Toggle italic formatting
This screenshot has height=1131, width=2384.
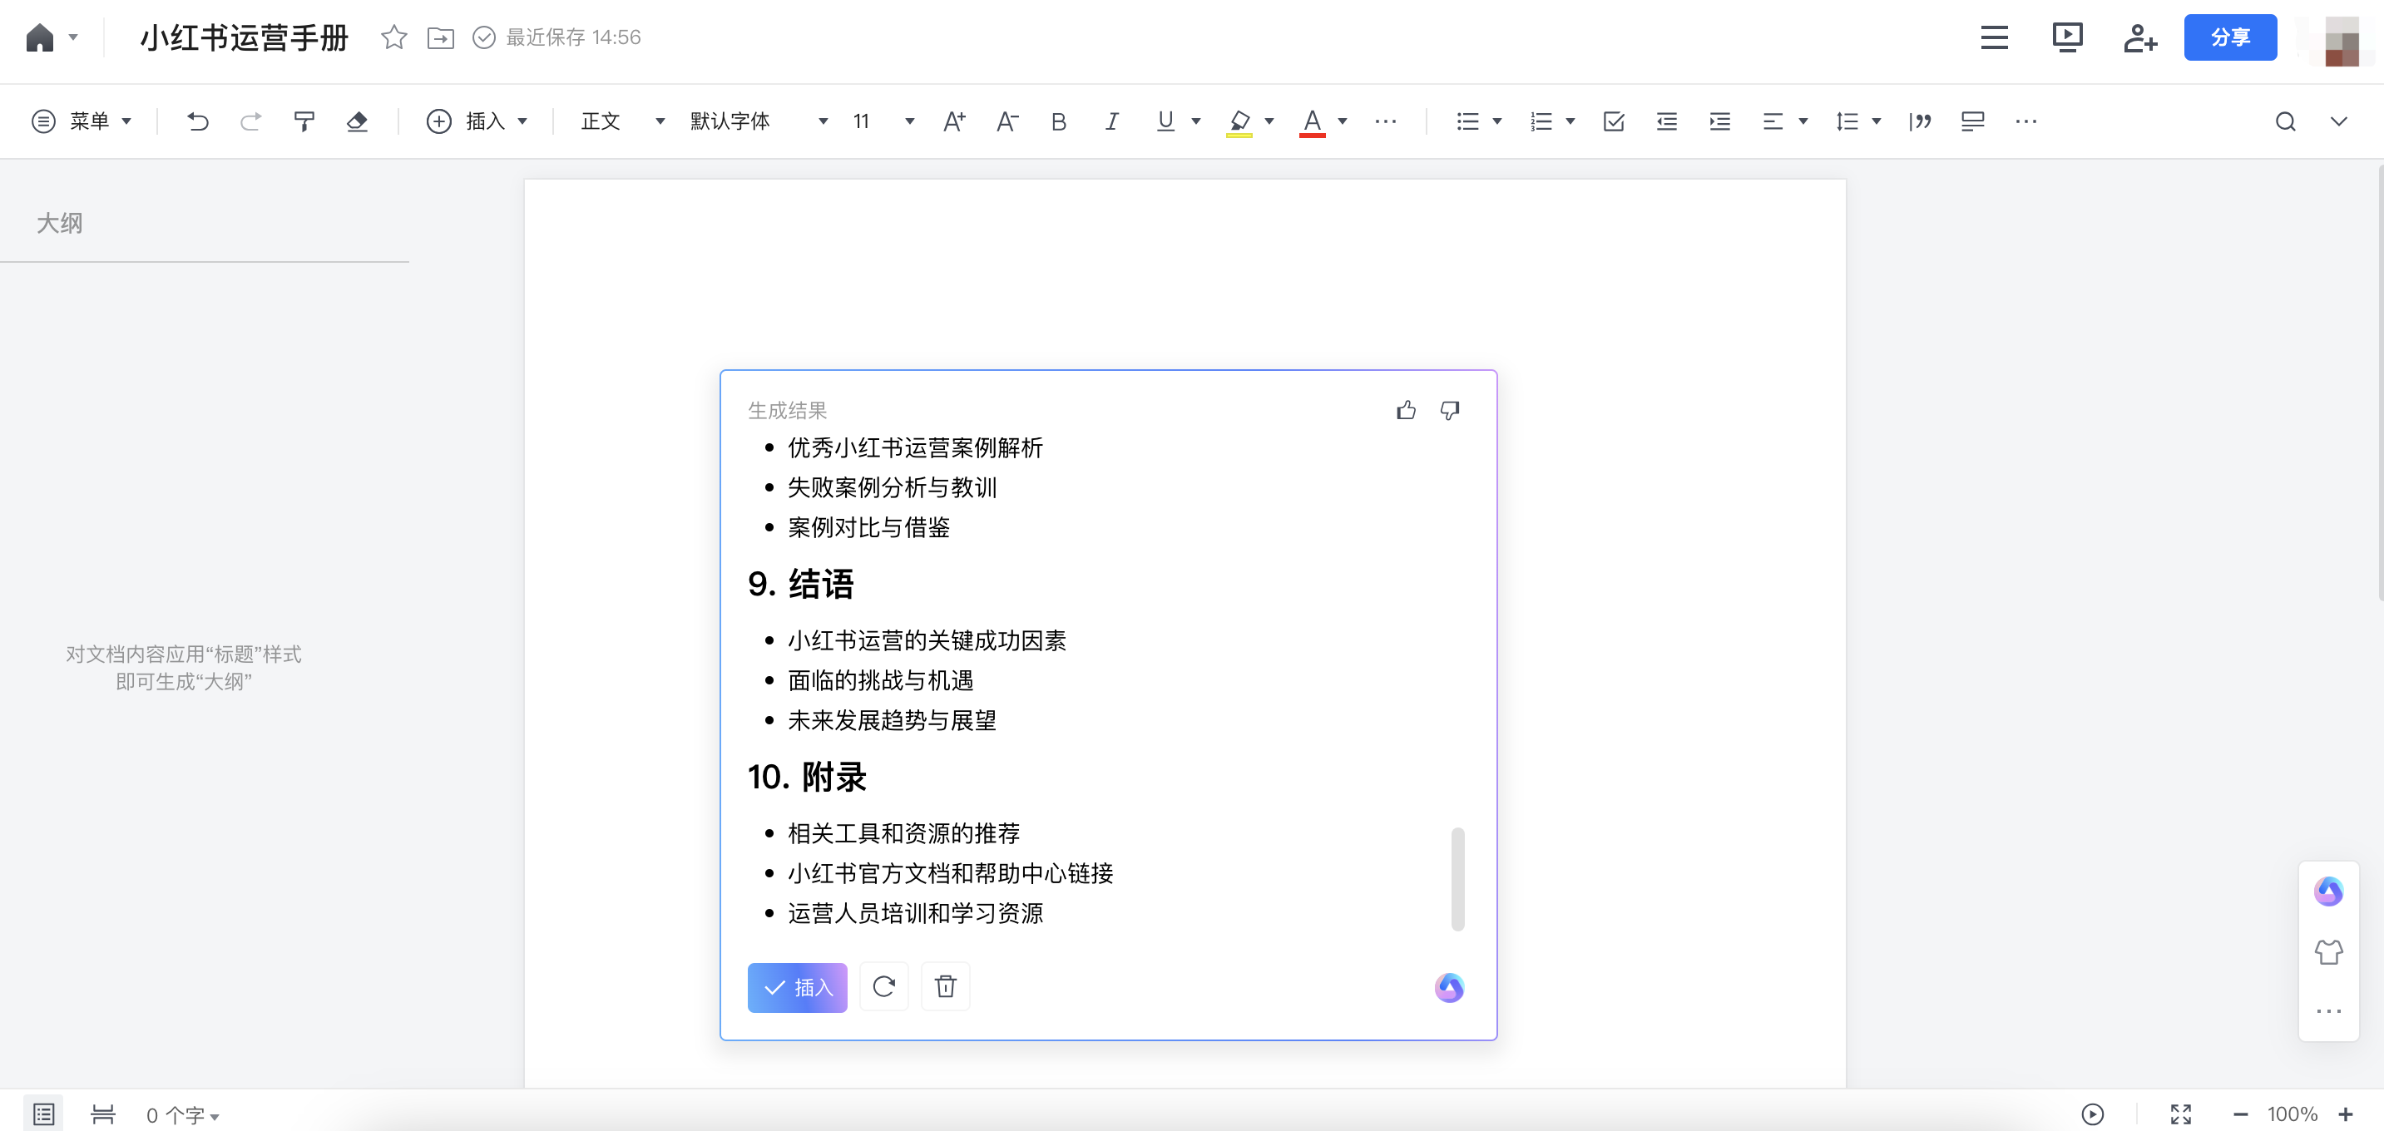pos(1111,121)
